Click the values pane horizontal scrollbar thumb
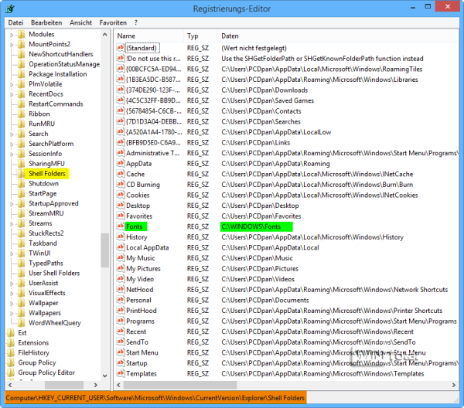 click(x=180, y=385)
